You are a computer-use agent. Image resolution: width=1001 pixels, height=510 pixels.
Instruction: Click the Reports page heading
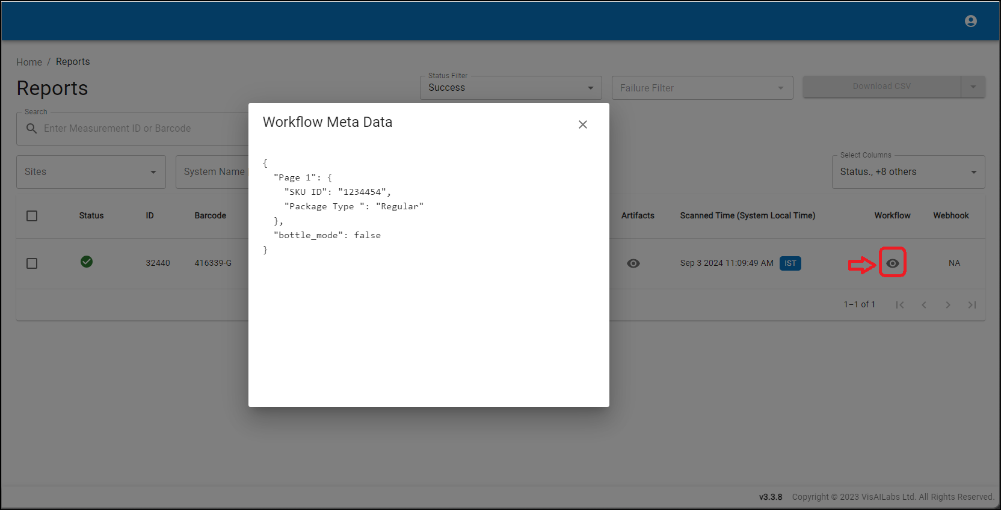52,88
